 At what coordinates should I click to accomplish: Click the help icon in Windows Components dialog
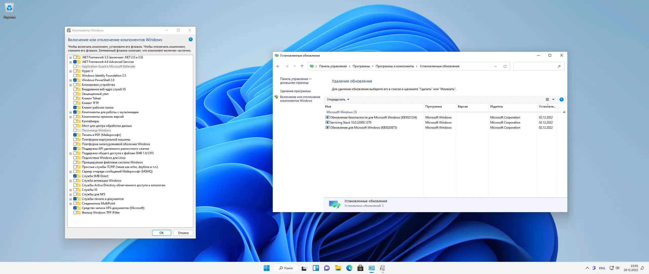pyautogui.click(x=191, y=39)
